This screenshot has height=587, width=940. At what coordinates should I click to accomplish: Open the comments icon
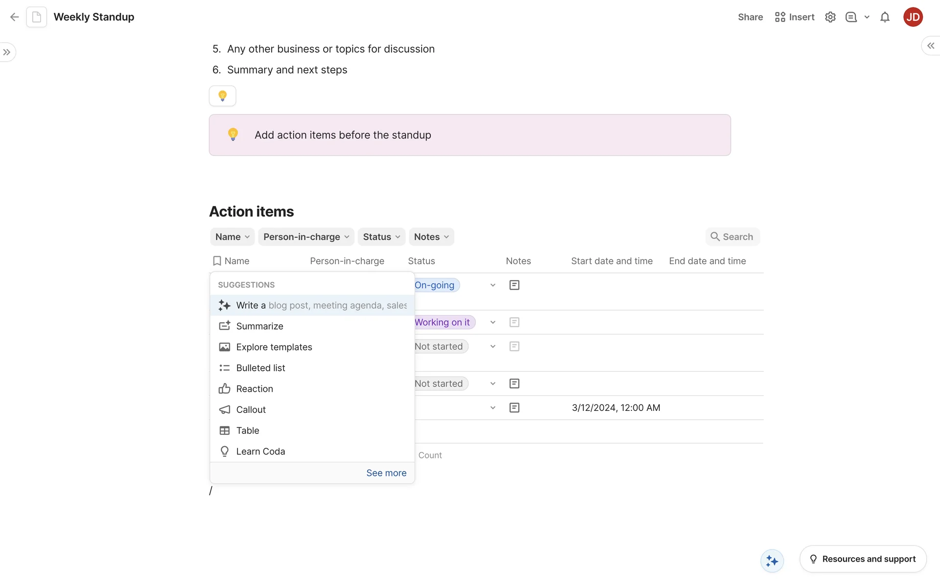[851, 17]
